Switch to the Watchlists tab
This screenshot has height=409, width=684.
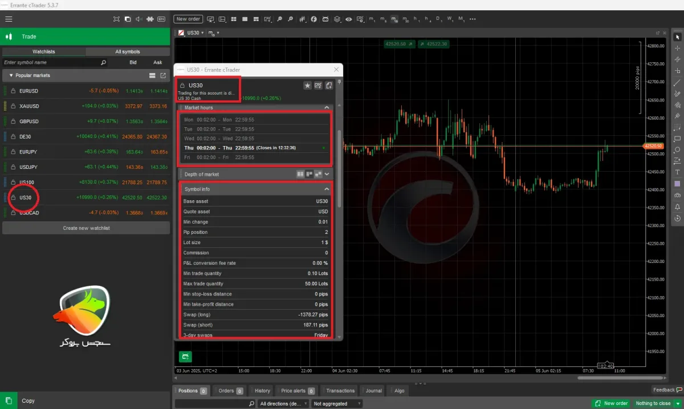[43, 51]
